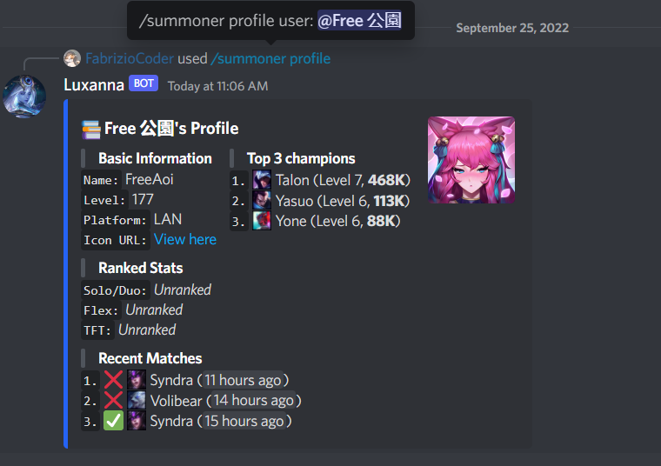Screen dimensions: 661x466
Task: Click the green checkmark win icon
Action: click(113, 421)
